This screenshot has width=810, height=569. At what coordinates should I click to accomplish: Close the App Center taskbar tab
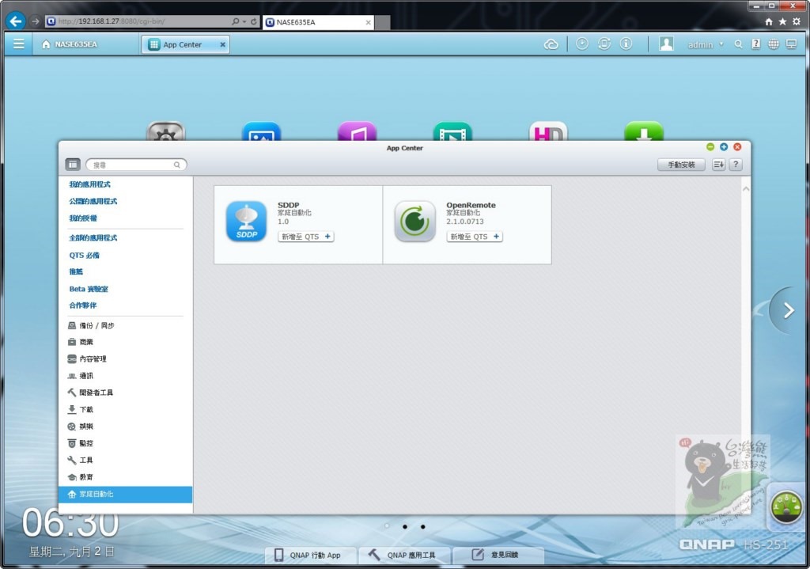point(222,44)
